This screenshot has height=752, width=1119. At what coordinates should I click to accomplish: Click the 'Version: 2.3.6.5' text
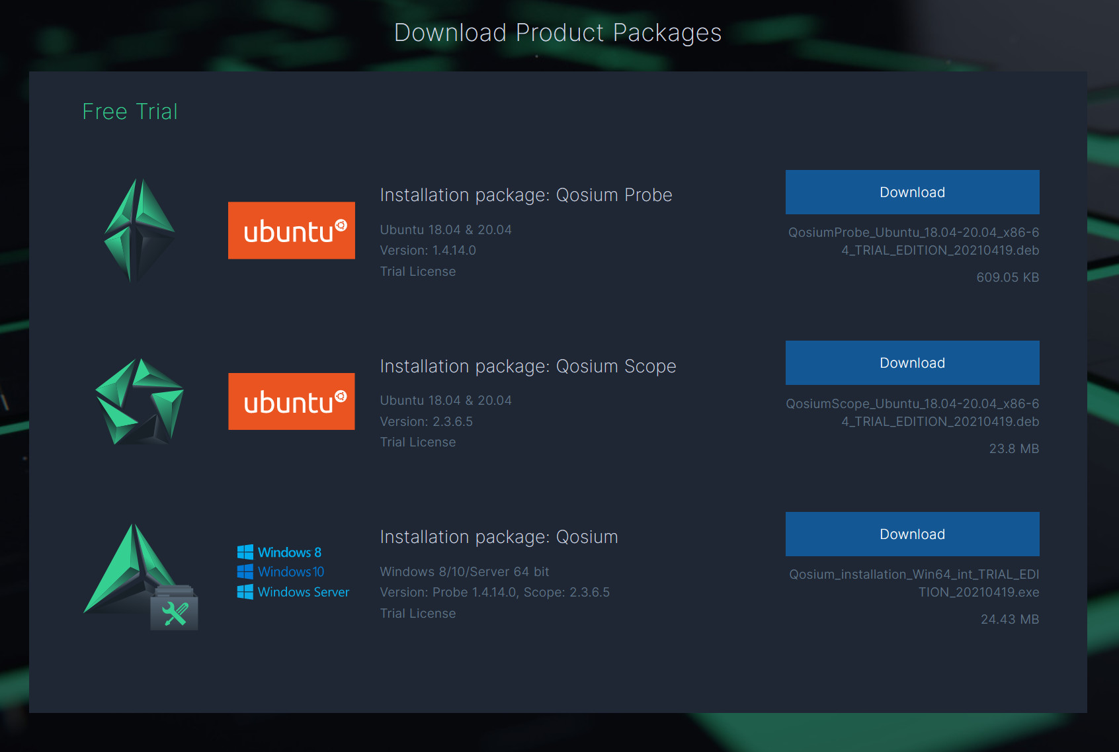(x=427, y=421)
